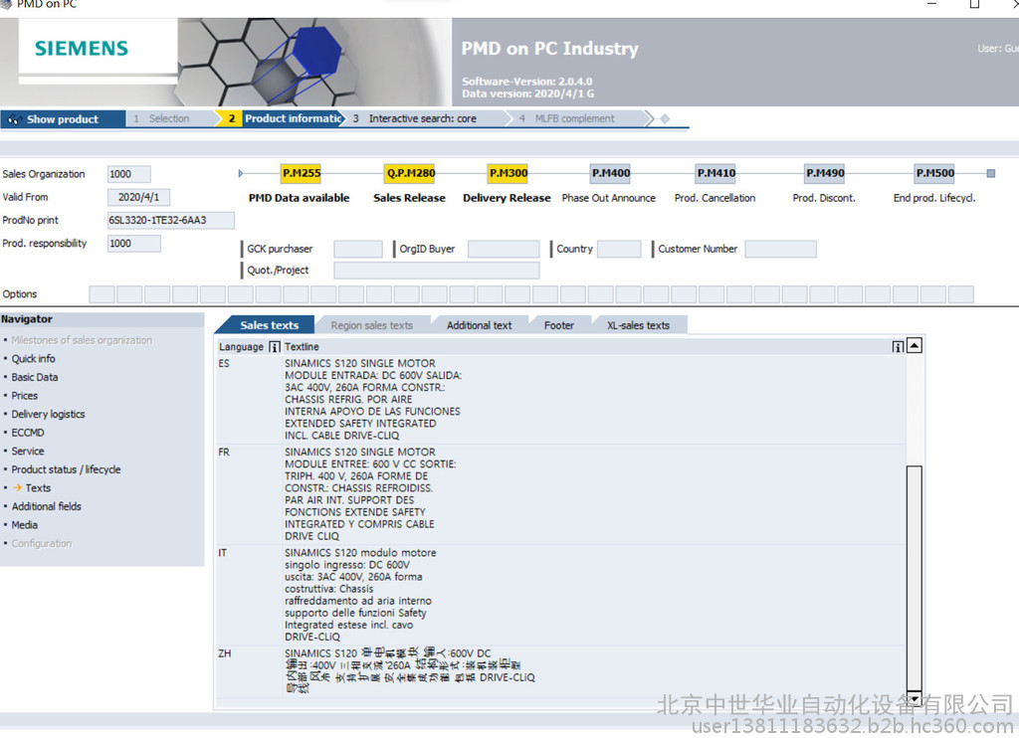1019x738 pixels.
Task: Click the triangle at the milestone timeline start
Action: tap(241, 173)
